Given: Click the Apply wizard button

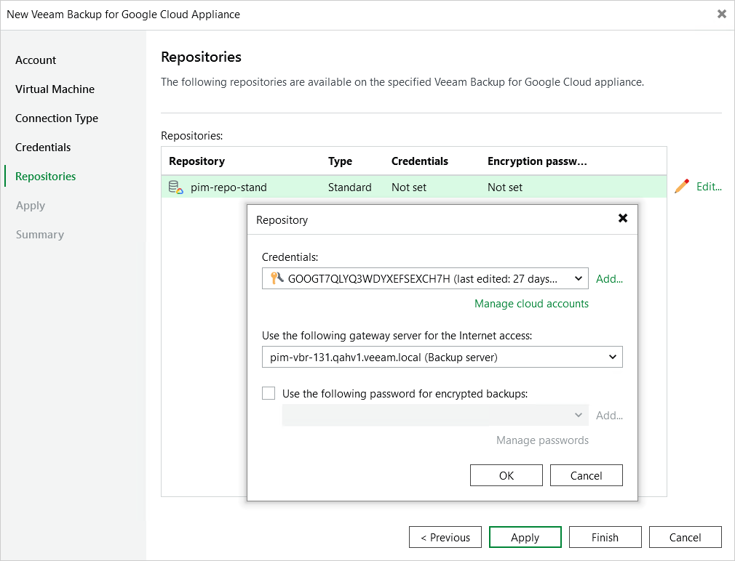Looking at the screenshot, I should 525,537.
